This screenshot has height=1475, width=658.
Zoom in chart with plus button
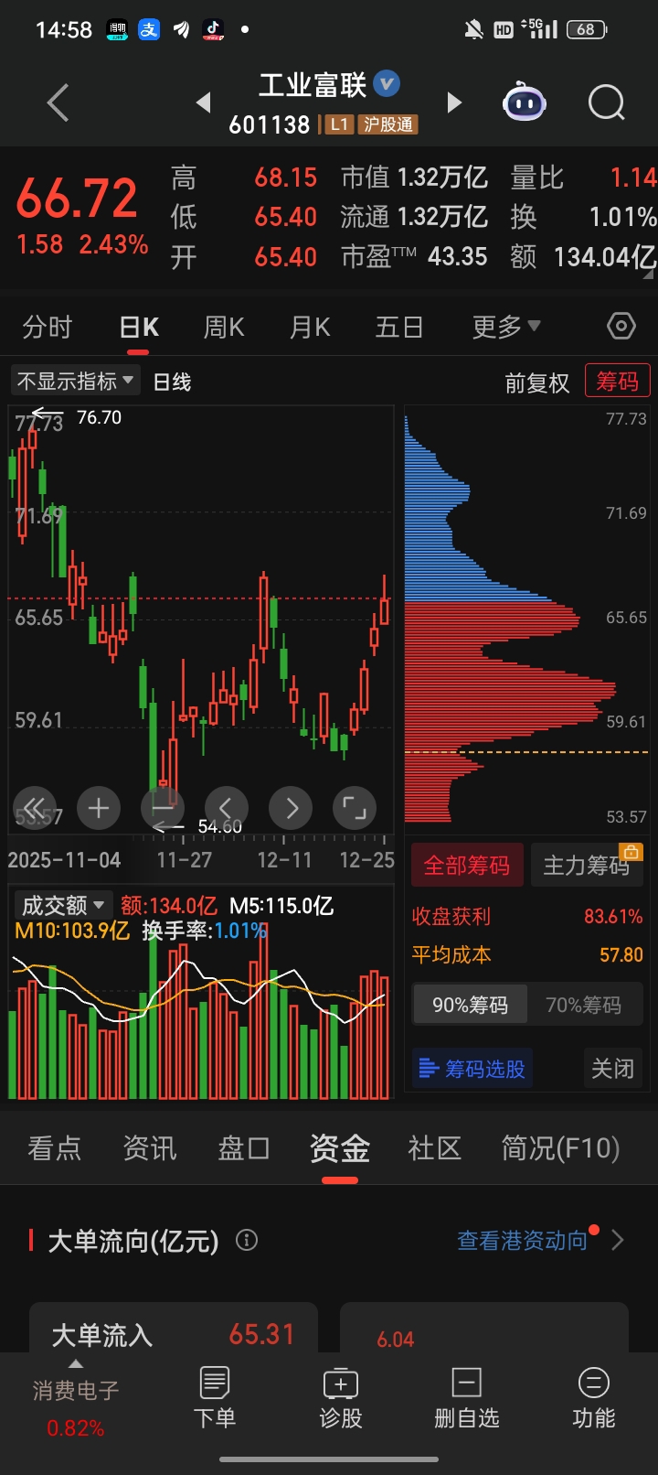(x=99, y=808)
